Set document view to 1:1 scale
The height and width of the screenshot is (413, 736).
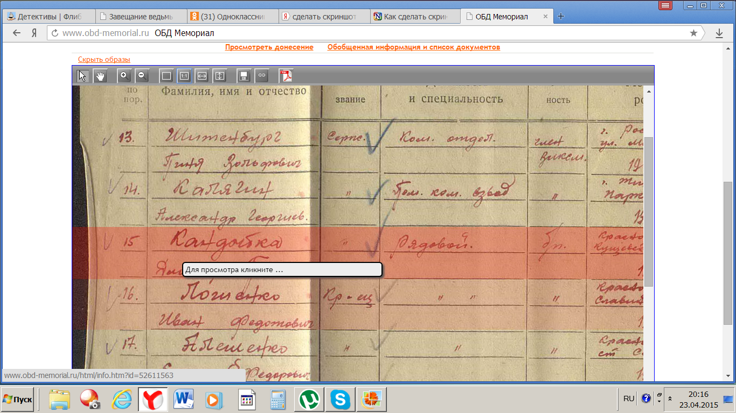pos(184,76)
